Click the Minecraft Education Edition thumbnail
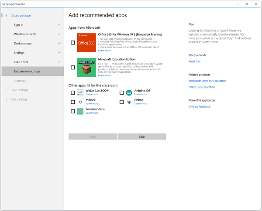Screen dimensions: 262x211 86,67
